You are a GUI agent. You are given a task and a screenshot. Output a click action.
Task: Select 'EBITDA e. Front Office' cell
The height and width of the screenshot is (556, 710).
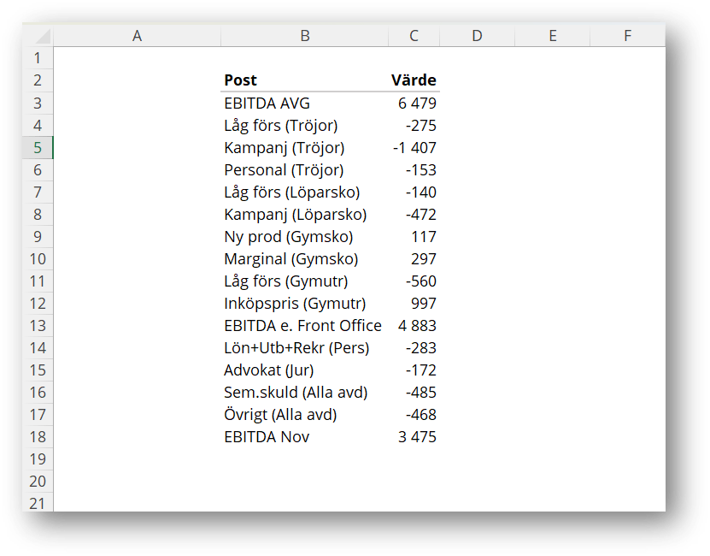coord(302,326)
